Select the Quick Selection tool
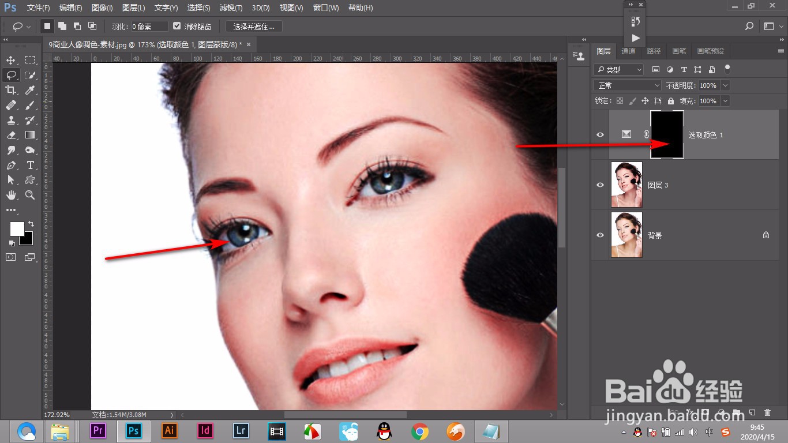The width and height of the screenshot is (788, 443). point(30,75)
